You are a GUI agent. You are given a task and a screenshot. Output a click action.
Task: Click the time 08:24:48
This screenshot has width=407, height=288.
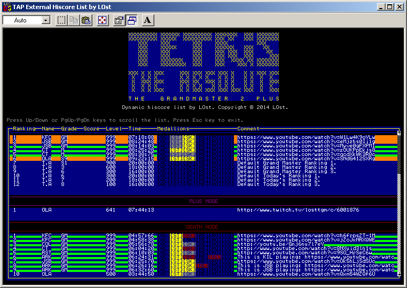tap(141, 142)
